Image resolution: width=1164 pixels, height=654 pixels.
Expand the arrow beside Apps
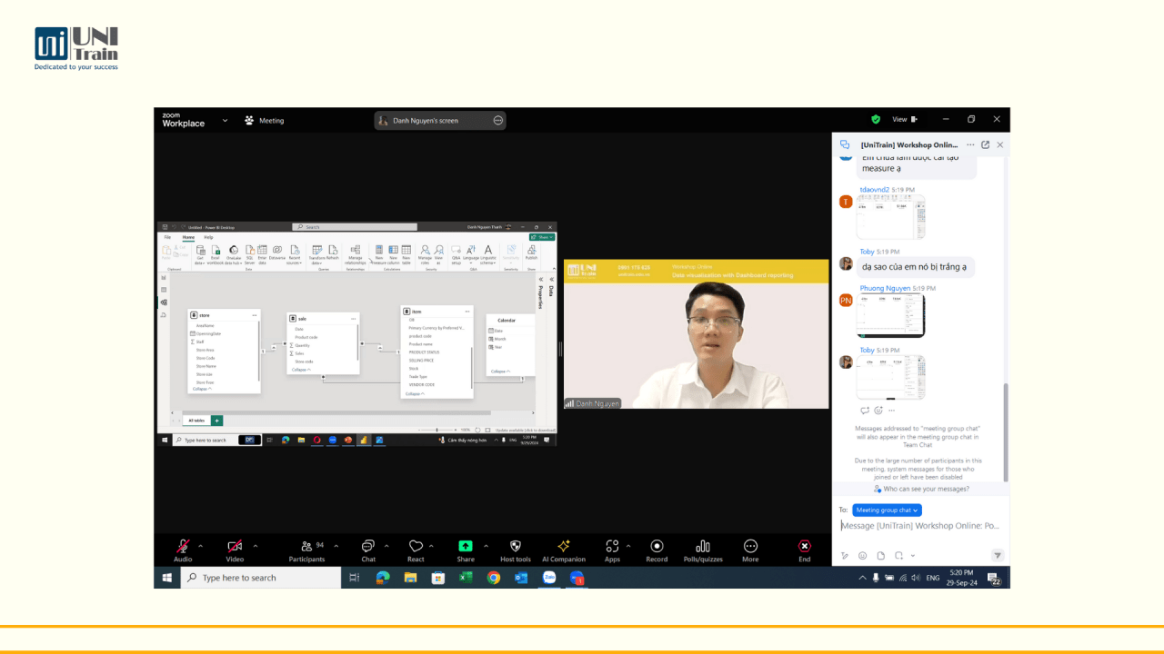(630, 546)
